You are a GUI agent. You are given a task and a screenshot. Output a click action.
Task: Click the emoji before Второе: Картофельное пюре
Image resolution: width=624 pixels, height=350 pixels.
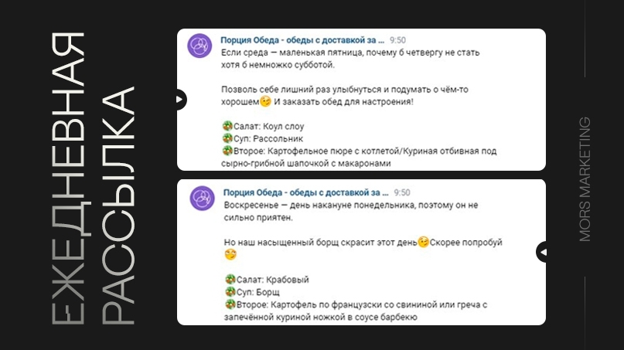coord(227,151)
